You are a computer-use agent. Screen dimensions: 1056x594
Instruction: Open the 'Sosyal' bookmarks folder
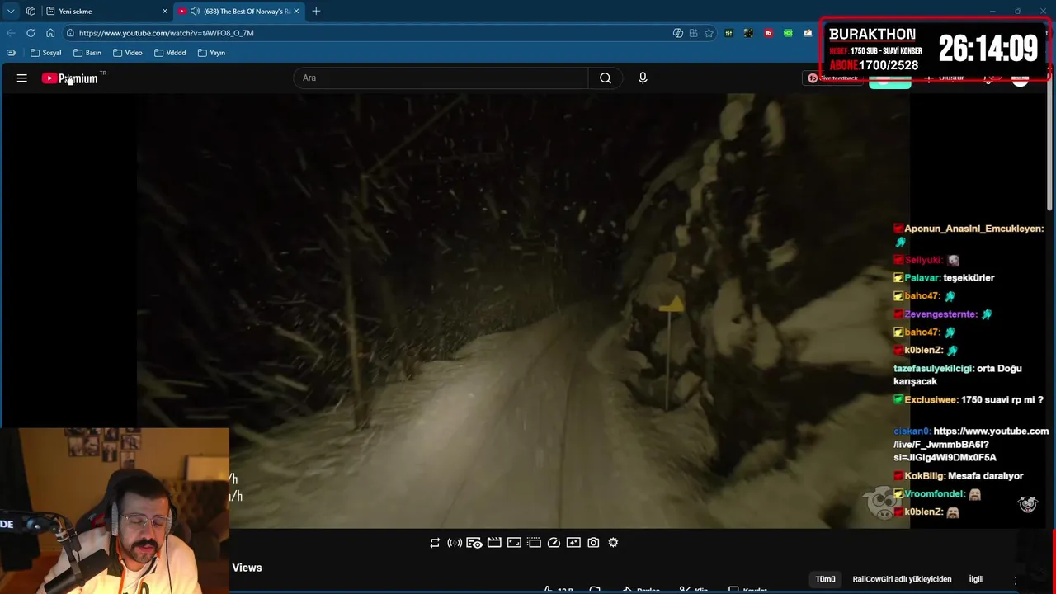coord(46,53)
